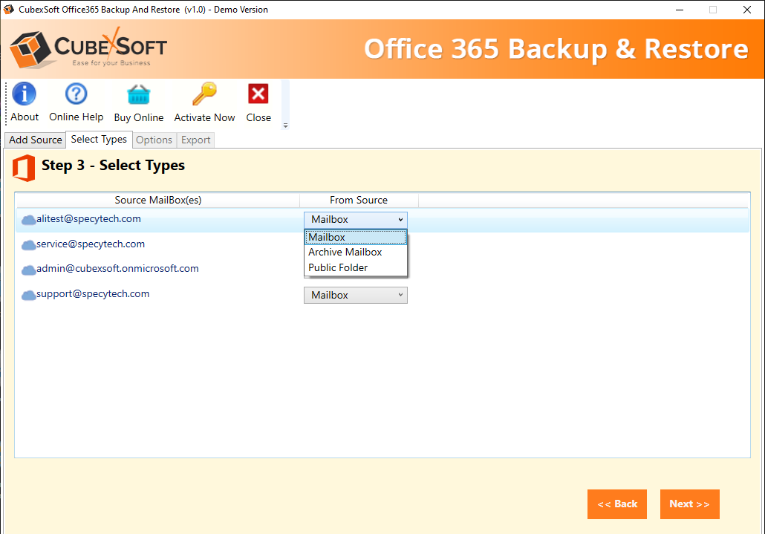The image size is (765, 534).
Task: Open Online Help from the toolbar
Action: pos(76,95)
